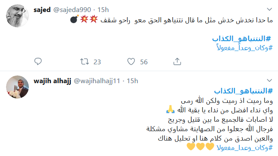Screen dimensions: 278x156
Task: Open hashtag #وكان_وعداً_مفعولاً in sajed's tweet
Action: [244, 48]
